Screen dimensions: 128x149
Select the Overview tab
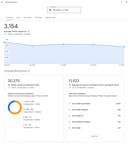9,18
